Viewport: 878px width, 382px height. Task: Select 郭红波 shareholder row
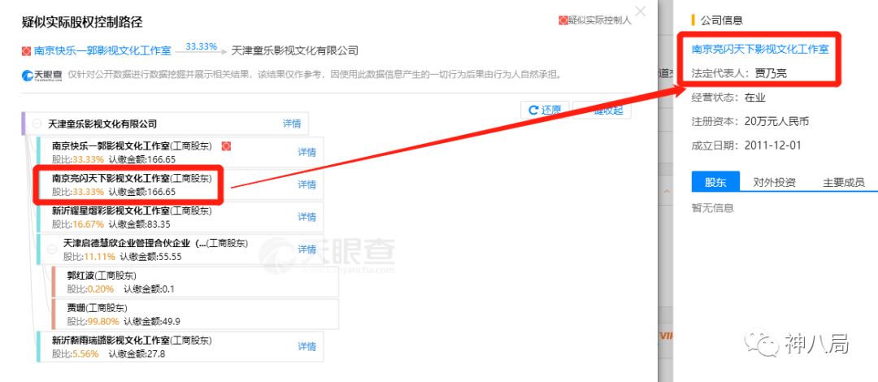(195, 282)
